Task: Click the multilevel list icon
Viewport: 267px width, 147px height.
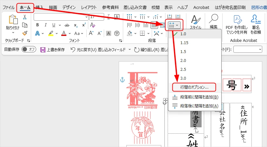Action: (155, 17)
